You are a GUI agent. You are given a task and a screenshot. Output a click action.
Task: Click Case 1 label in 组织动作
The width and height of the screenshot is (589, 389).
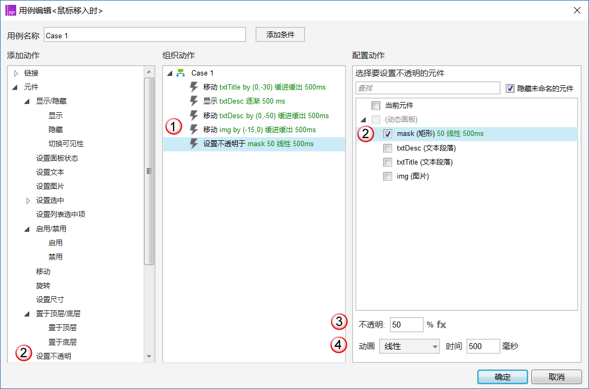tap(202, 73)
